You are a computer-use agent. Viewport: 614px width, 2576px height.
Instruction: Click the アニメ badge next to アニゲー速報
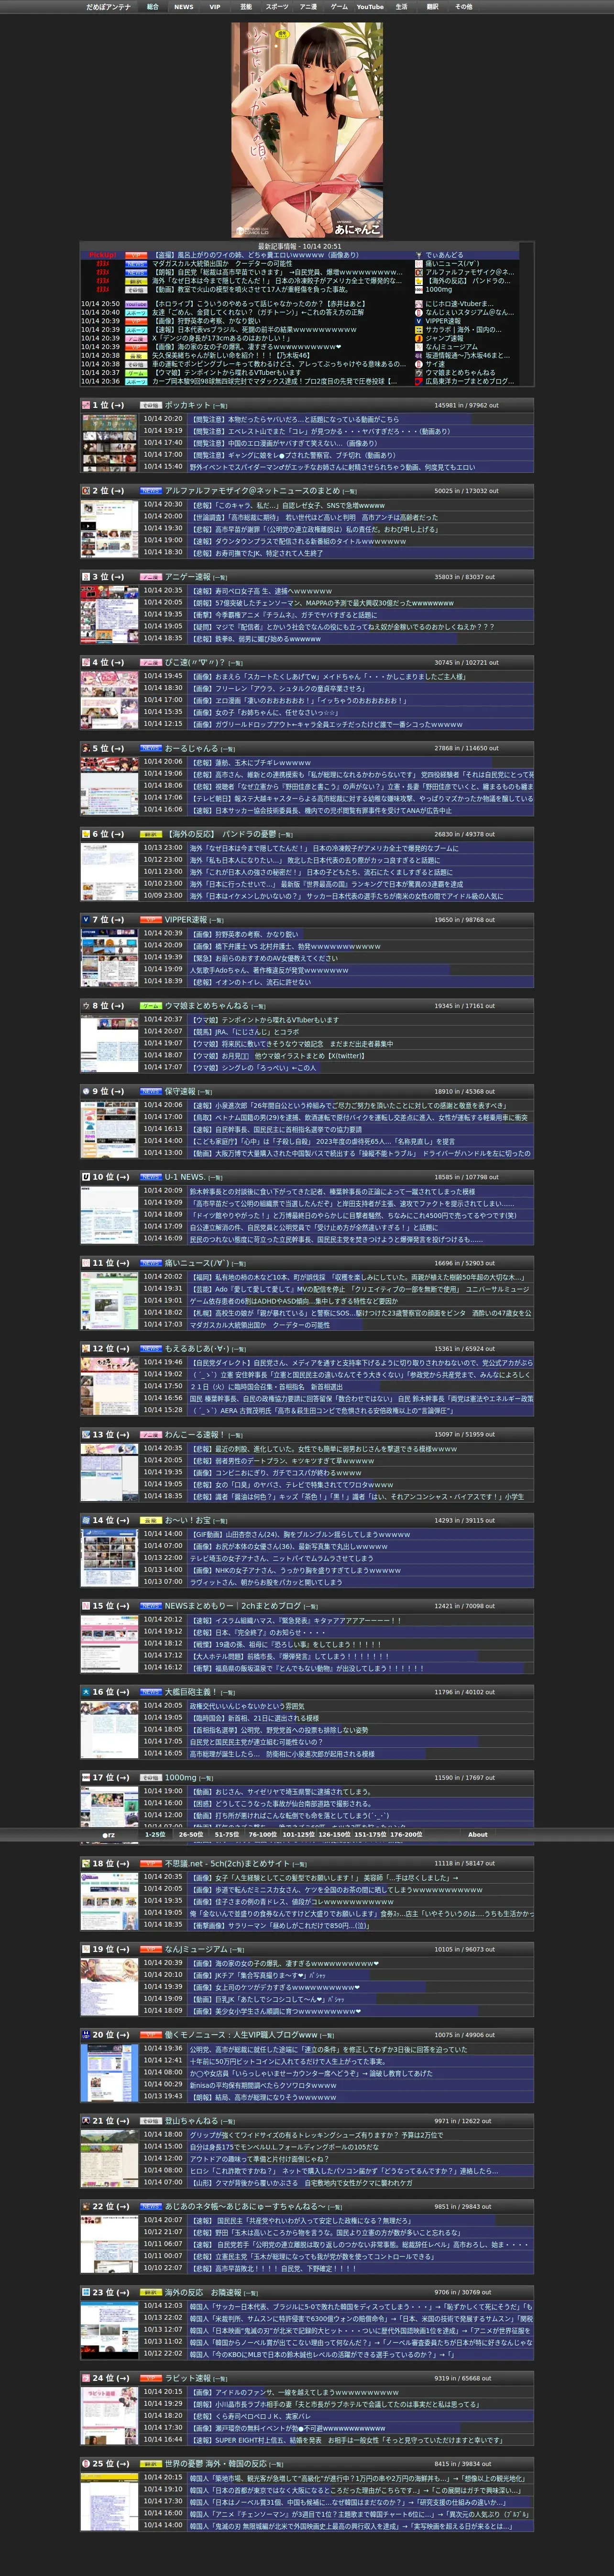coord(150,577)
